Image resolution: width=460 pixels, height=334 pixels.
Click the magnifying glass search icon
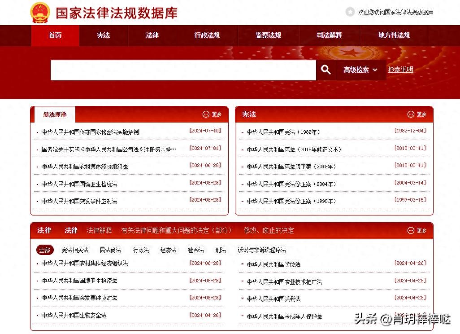tap(326, 70)
